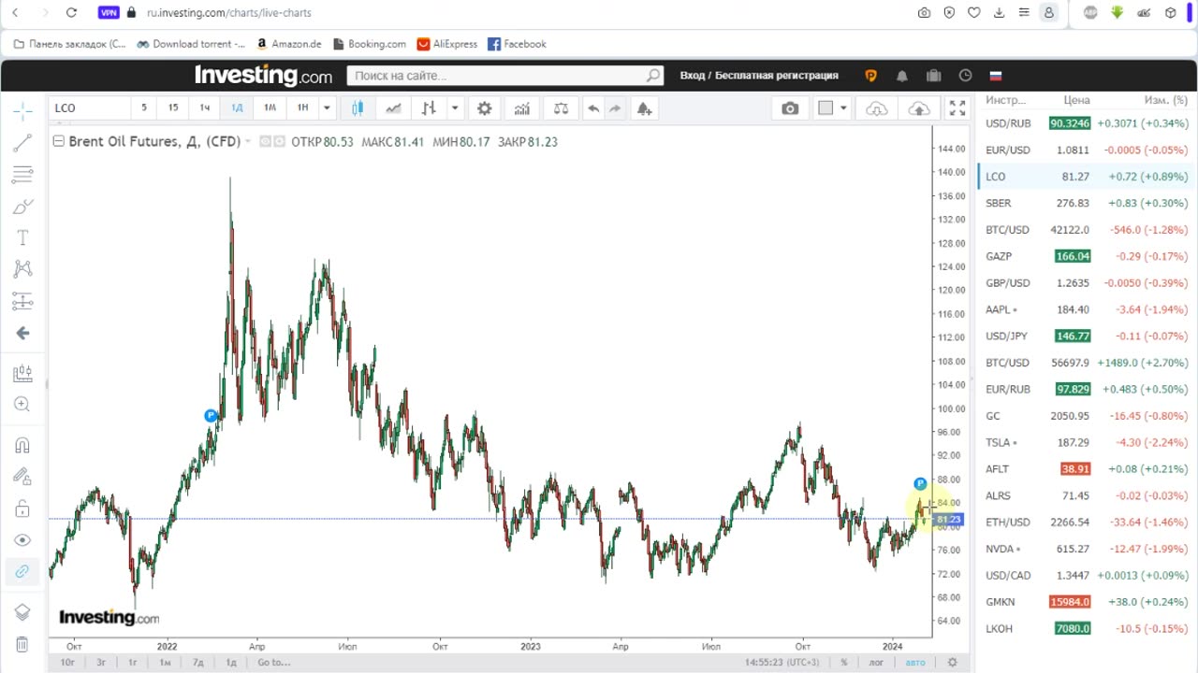This screenshot has width=1198, height=673.
Task: Take a chart snapshot with camera icon
Action: point(791,108)
